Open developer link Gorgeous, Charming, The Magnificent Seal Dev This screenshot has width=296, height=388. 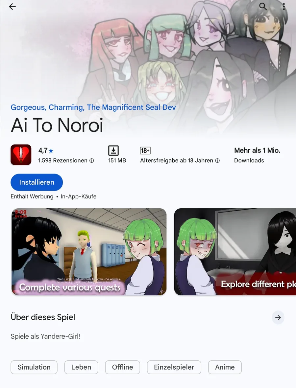(x=93, y=107)
